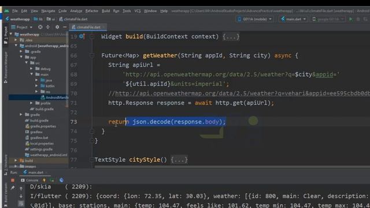The height and width of the screenshot is (208, 370).
Task: Click the pin tab icon in Run panel
Action: (13, 188)
